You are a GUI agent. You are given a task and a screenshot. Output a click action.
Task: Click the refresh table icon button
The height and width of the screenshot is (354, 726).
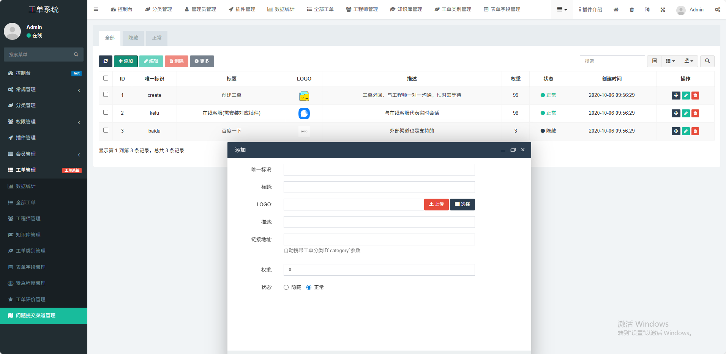(x=105, y=61)
